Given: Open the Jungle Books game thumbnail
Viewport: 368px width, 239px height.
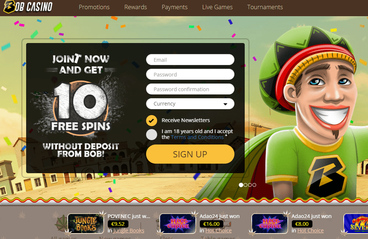Looking at the screenshot, I should coord(86,224).
